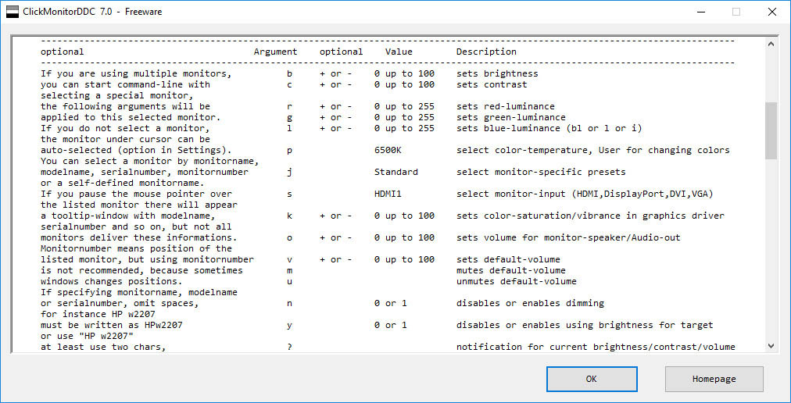Click the argument letter 'o'
Screen dimensions: 791x403
tap(289, 238)
